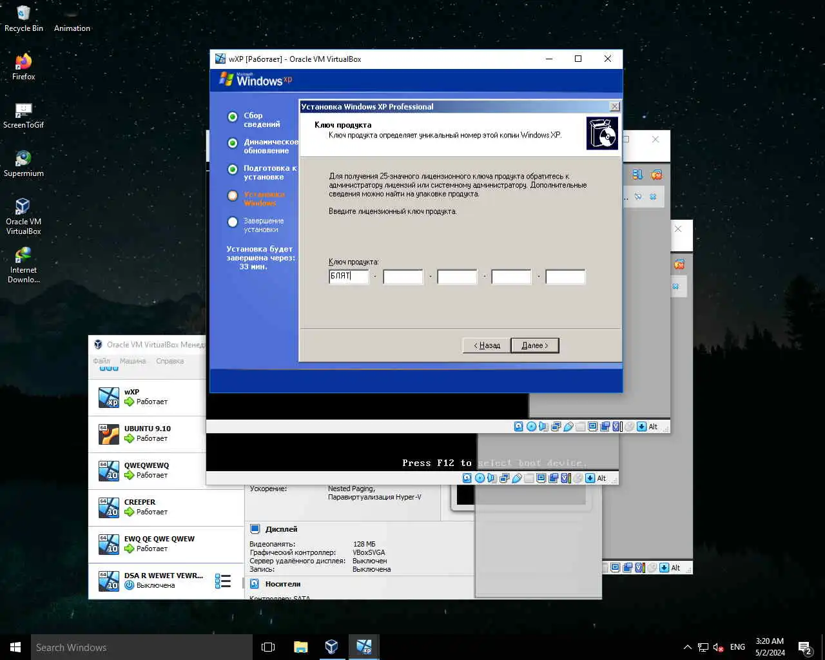The image size is (825, 660).
Task: Click Завершение установки step in setup sidebar
Action: 264,225
